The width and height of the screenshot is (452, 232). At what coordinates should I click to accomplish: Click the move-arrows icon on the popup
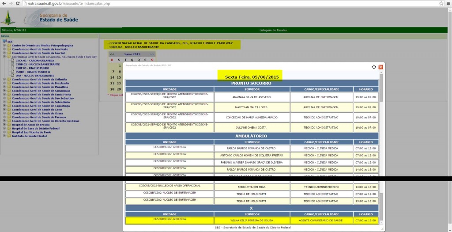point(374,67)
